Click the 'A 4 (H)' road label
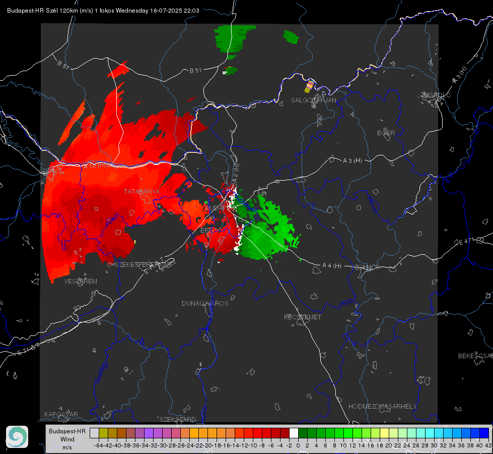Viewport: 493px width, 454px height. [x=332, y=266]
